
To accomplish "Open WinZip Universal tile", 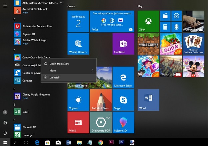I will point(78,44).
